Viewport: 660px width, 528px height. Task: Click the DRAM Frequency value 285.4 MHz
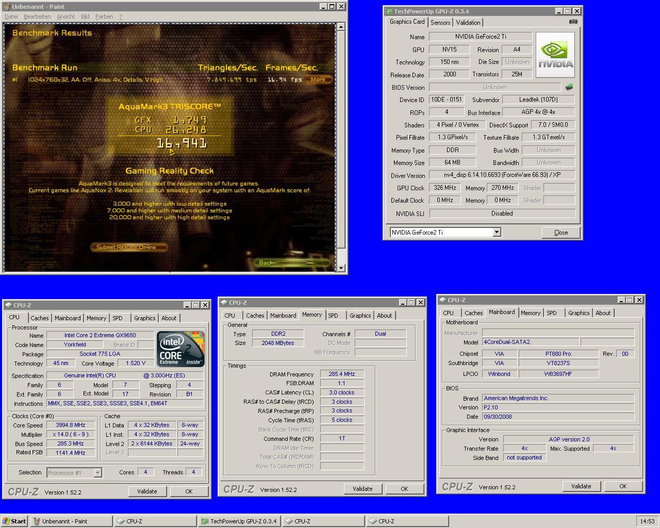[341, 374]
